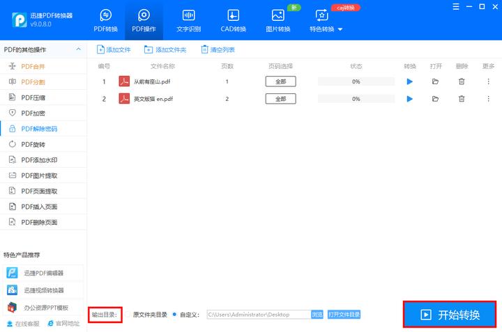The height and width of the screenshot is (332, 502).
Task: Click the 0% progress bar of 英文版猫 en.pdf
Action: 356,99
